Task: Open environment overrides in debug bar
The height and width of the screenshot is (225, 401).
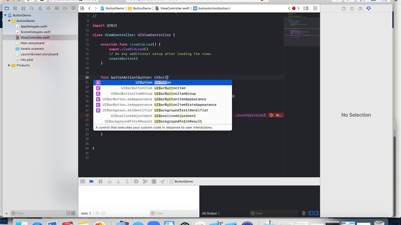Action: (154, 182)
